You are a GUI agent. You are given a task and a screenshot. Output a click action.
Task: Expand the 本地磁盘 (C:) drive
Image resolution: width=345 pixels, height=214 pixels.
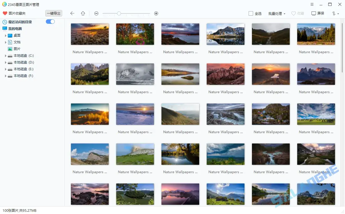point(6,56)
